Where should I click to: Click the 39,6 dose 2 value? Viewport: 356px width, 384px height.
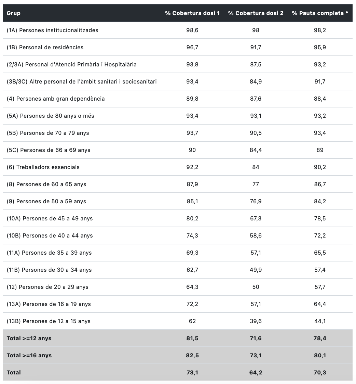point(256,321)
